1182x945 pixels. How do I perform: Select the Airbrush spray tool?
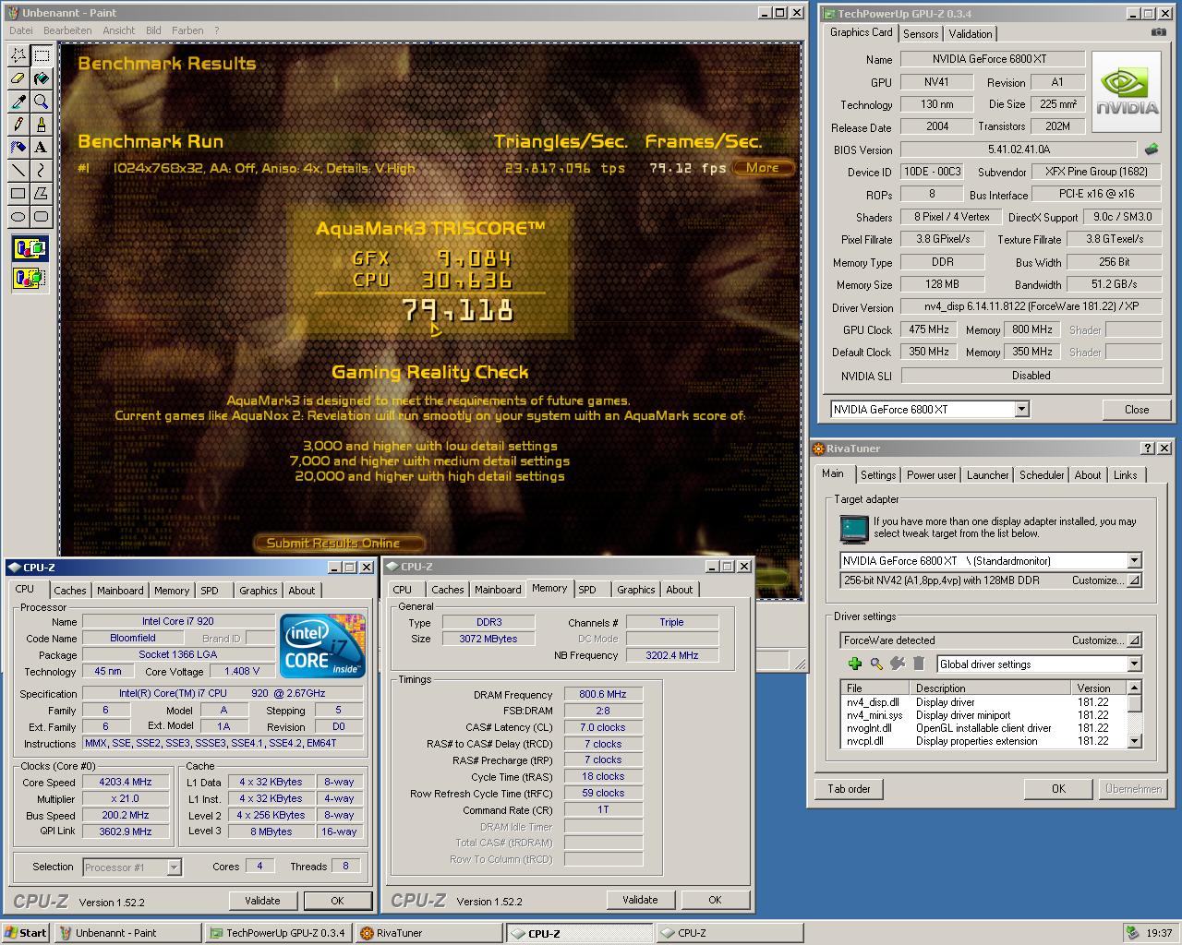[18, 147]
